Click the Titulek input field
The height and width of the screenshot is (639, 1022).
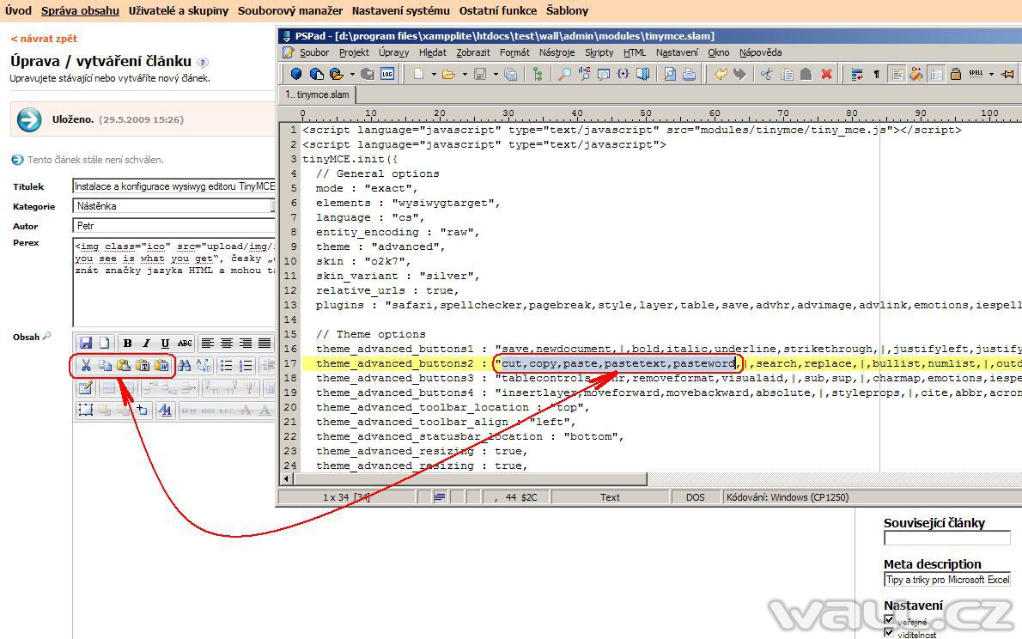coord(174,186)
